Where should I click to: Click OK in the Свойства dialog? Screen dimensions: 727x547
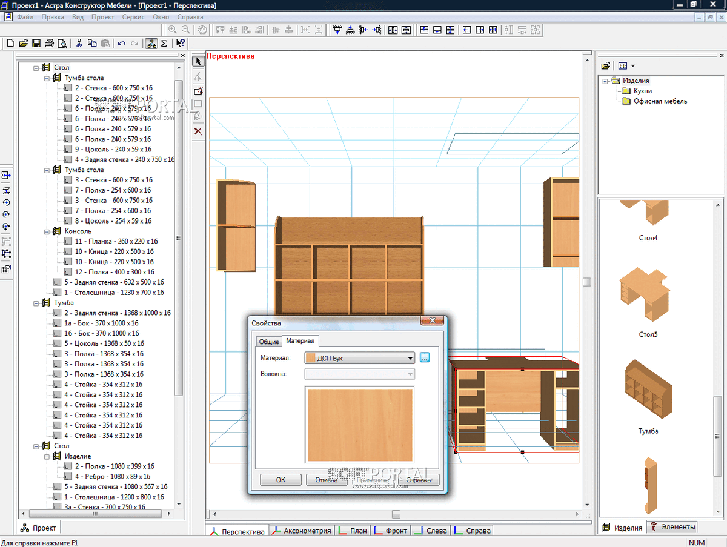281,480
